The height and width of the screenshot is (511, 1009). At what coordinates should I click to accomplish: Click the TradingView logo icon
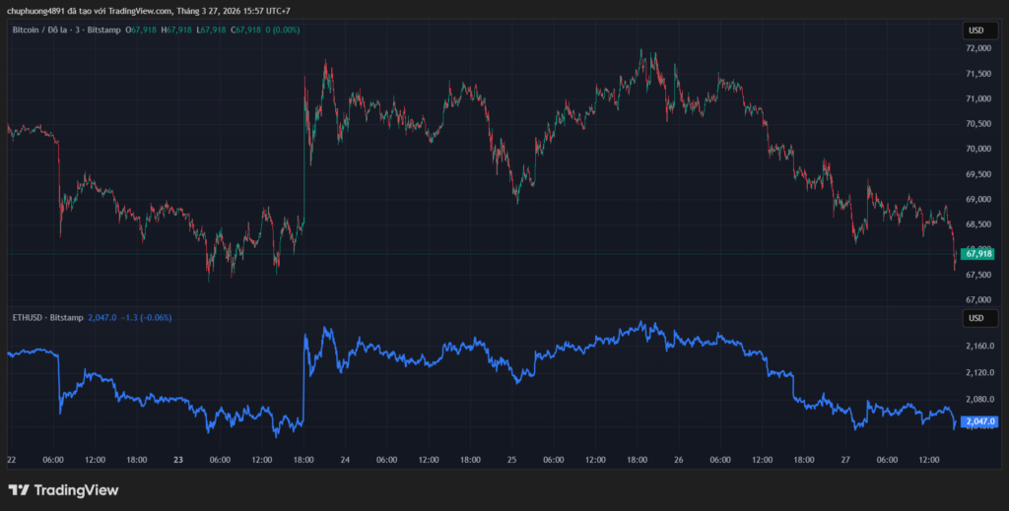(x=19, y=489)
